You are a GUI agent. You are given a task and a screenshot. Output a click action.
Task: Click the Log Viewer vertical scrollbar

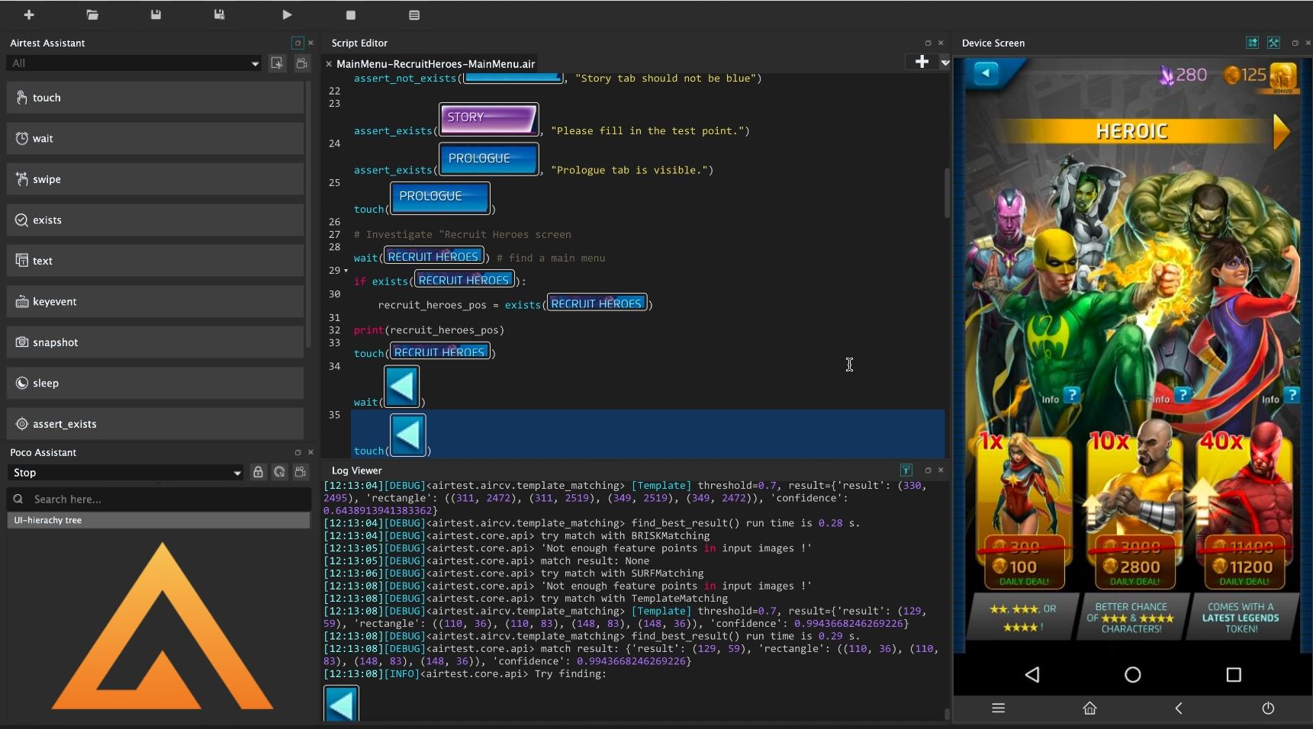click(947, 714)
